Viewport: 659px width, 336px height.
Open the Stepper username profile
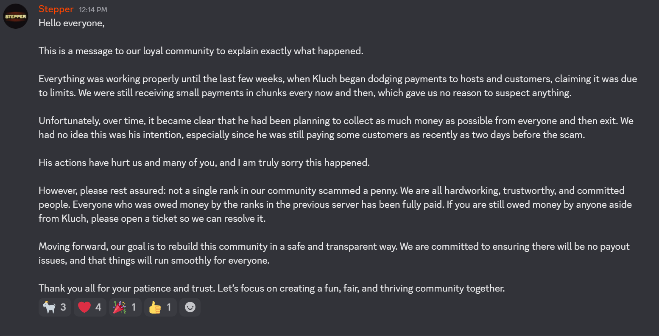(x=56, y=9)
